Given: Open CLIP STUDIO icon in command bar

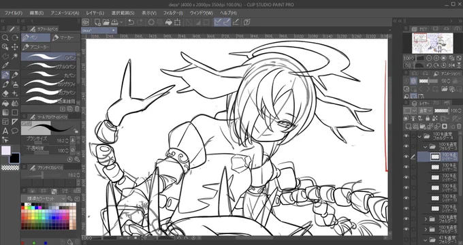Looking at the screenshot, I should pyautogui.click(x=86, y=22).
